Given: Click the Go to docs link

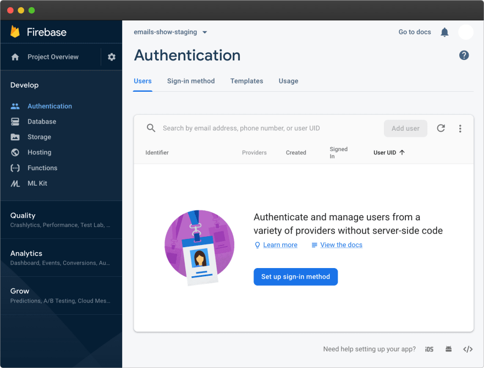Looking at the screenshot, I should (x=415, y=32).
